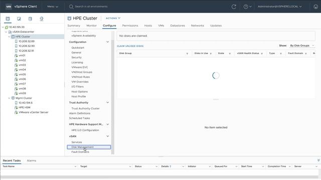321x180 pixels.
Task: Select vm05 in inventory tree
Action: coord(22,74)
